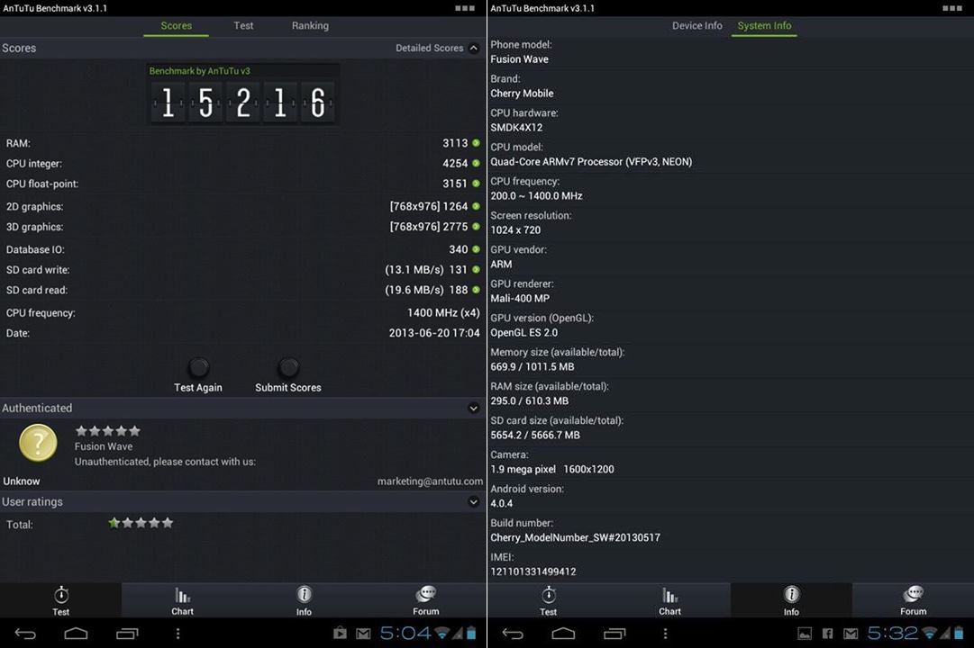Open Chart in right window bottom bar
The width and height of the screenshot is (974, 648).
[669, 600]
